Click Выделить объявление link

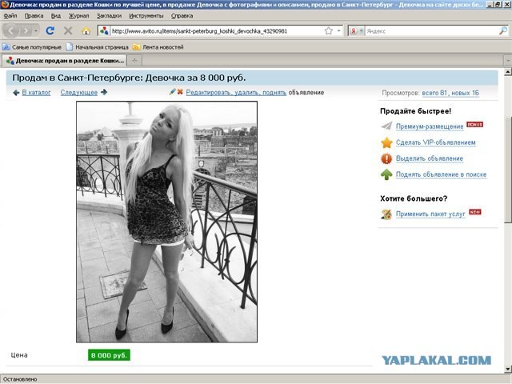point(430,158)
